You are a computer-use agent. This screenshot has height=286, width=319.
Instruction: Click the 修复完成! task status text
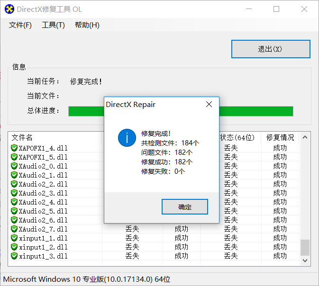tap(86, 81)
